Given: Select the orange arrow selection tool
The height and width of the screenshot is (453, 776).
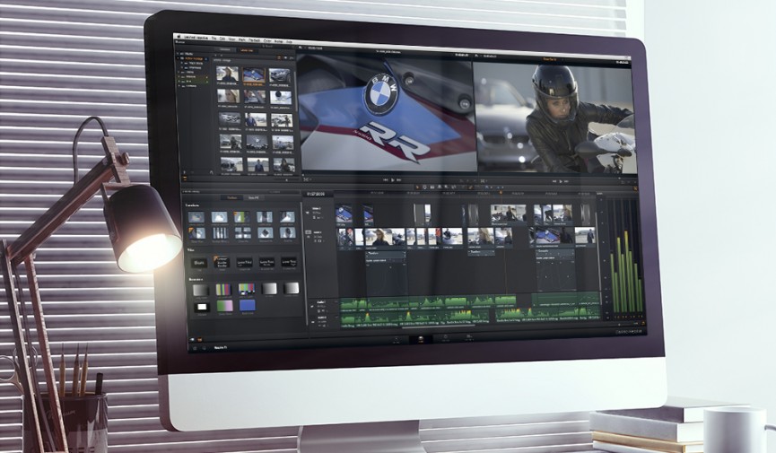Looking at the screenshot, I should click(417, 187).
